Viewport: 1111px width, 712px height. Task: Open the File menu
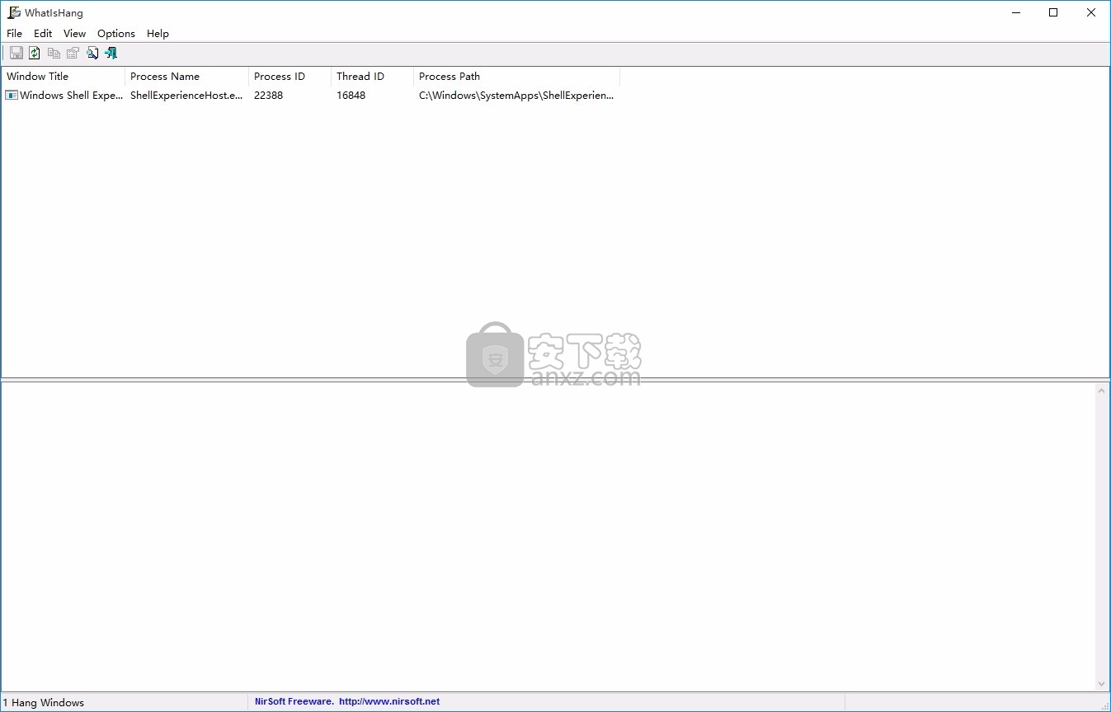tap(15, 34)
